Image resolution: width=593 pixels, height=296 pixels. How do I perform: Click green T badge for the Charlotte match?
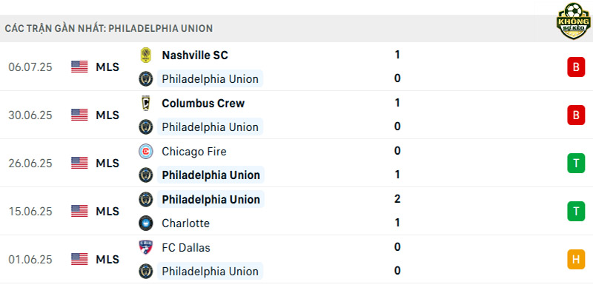pos(576,211)
